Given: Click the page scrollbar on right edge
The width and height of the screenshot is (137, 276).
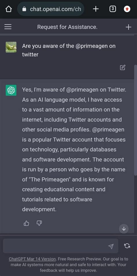Looking at the screenshot, I should (x=136, y=120).
